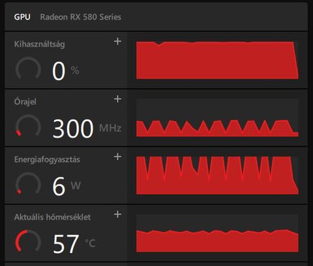The image size is (313, 266).
Task: Click the 57 °C temperature value
Action: 74,244
